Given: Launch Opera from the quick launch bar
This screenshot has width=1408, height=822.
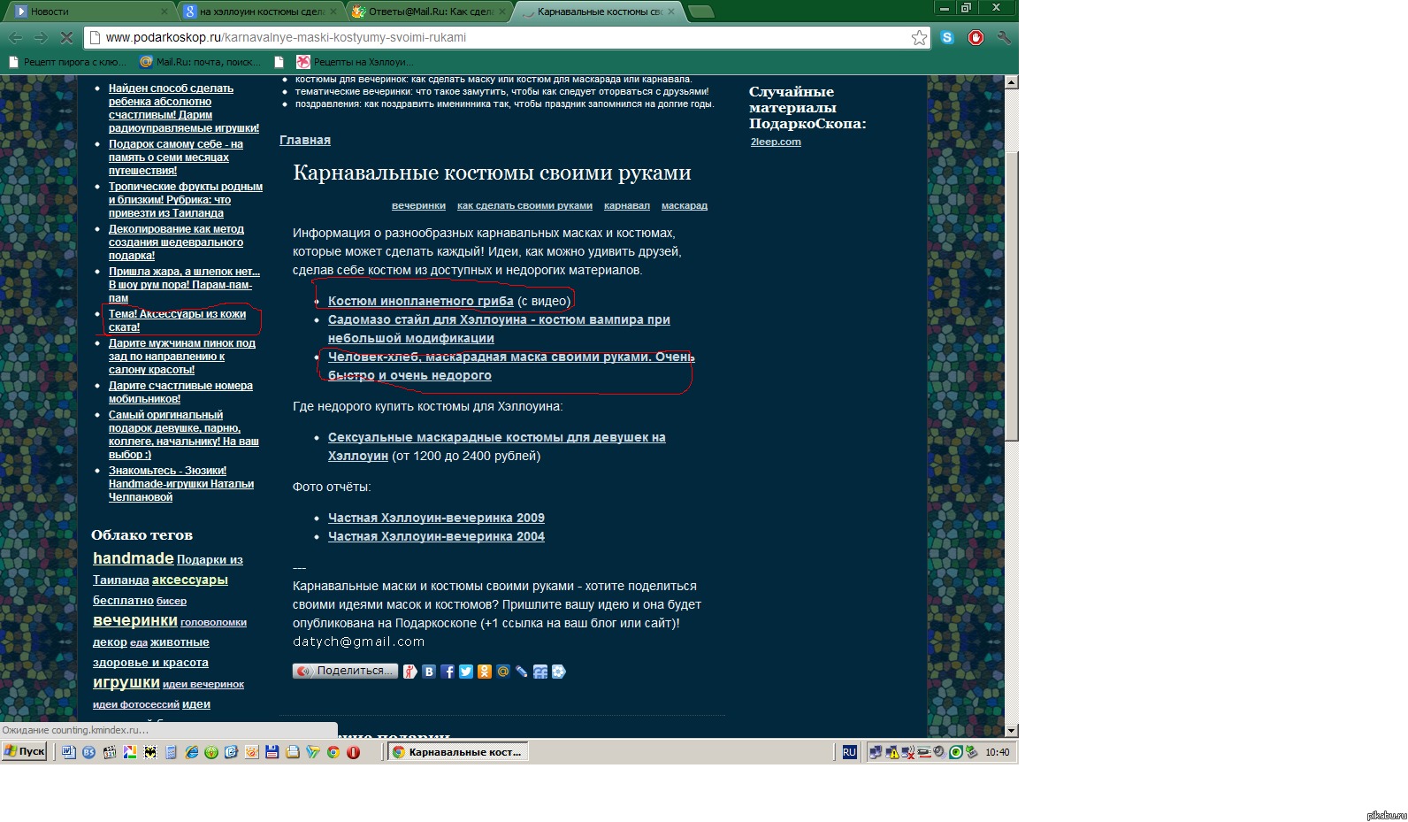Looking at the screenshot, I should [x=354, y=752].
